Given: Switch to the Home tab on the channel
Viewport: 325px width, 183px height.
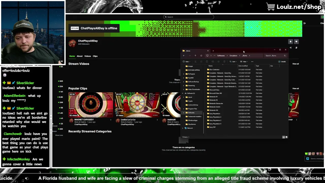Looking at the screenshot, I should [x=72, y=56].
